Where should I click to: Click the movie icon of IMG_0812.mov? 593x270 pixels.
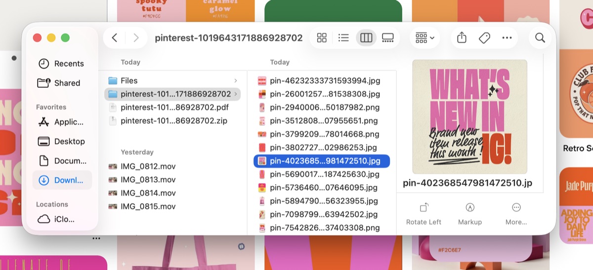pyautogui.click(x=113, y=166)
